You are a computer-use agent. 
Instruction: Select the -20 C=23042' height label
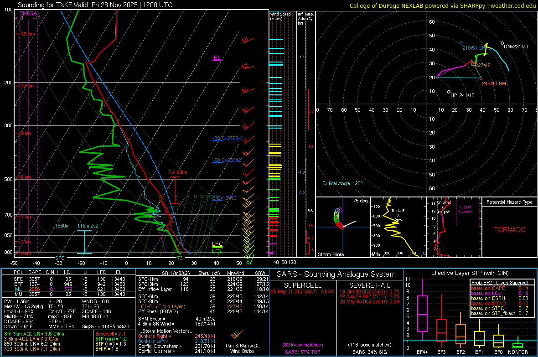point(227,160)
